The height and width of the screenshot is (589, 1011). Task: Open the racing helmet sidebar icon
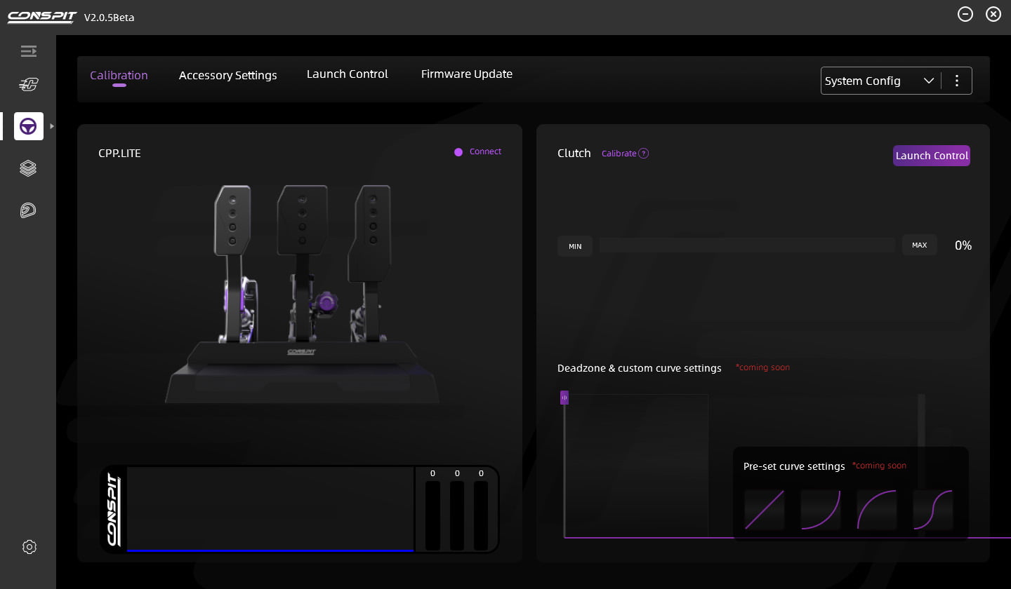(28, 210)
